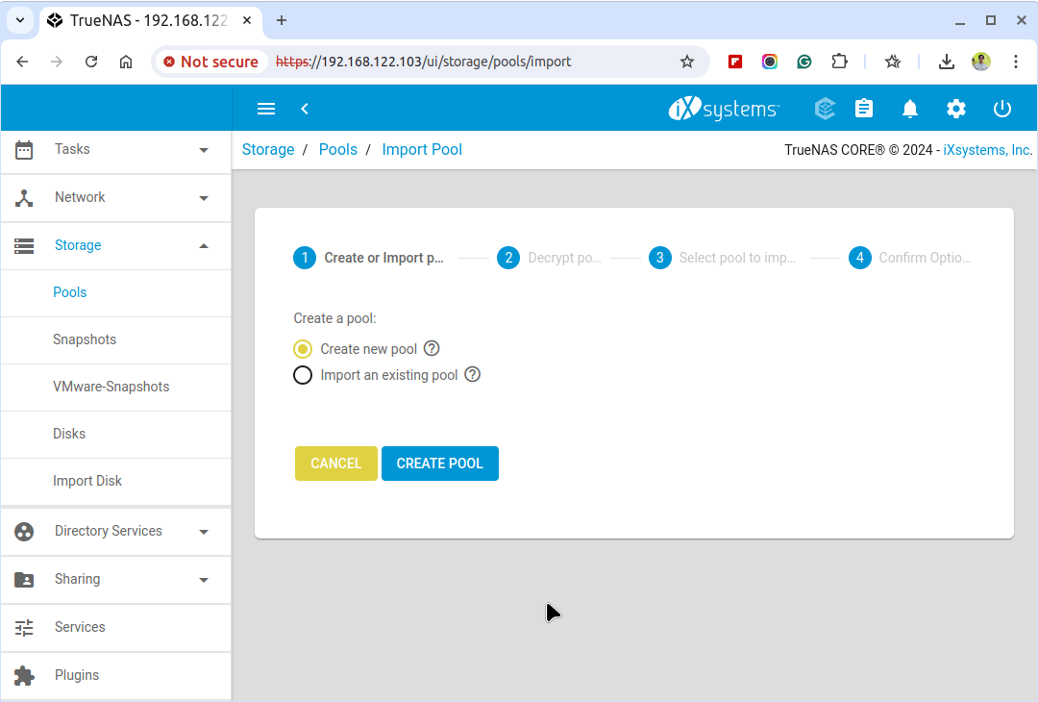This screenshot has height=702, width=1038.
Task: Click the red Flipboard extension icon
Action: [x=735, y=62]
